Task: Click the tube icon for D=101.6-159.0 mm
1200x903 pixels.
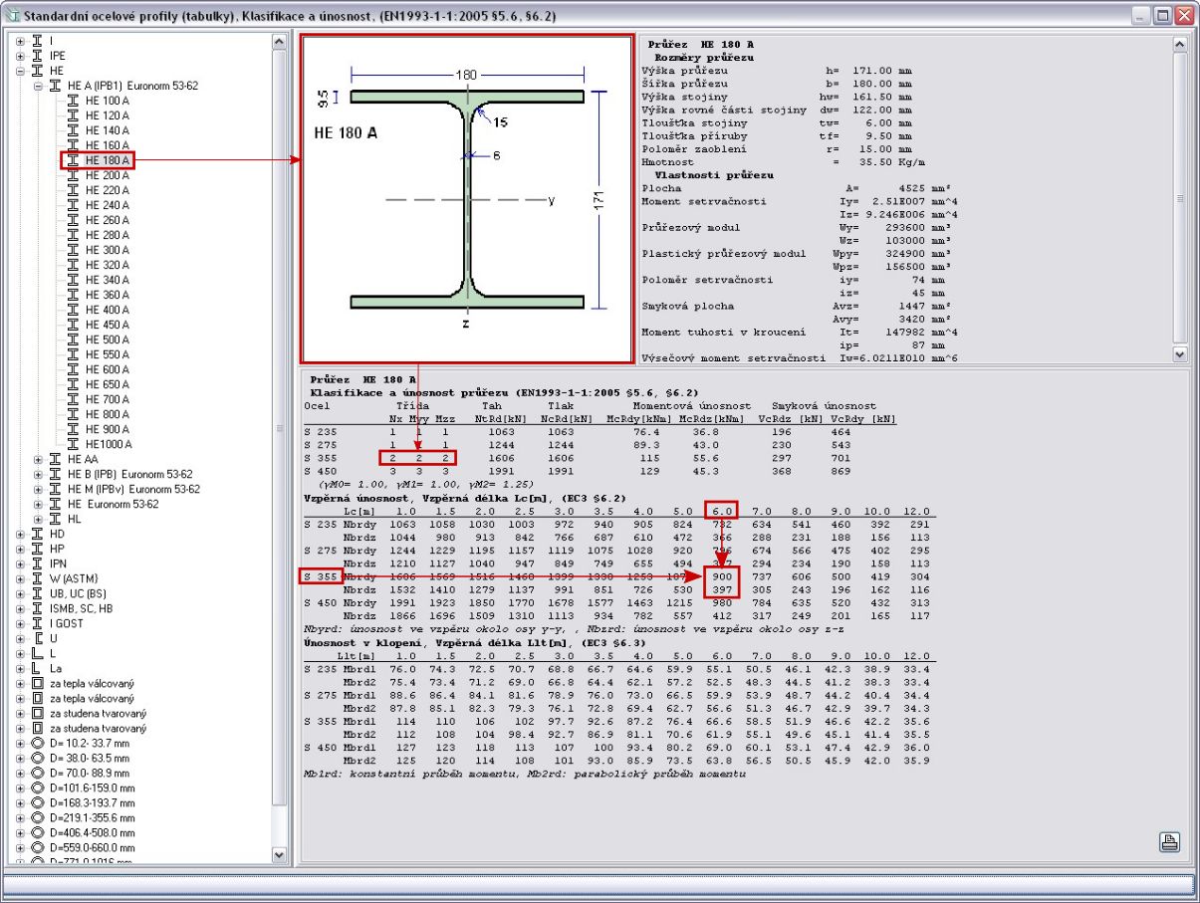Action: (38, 788)
